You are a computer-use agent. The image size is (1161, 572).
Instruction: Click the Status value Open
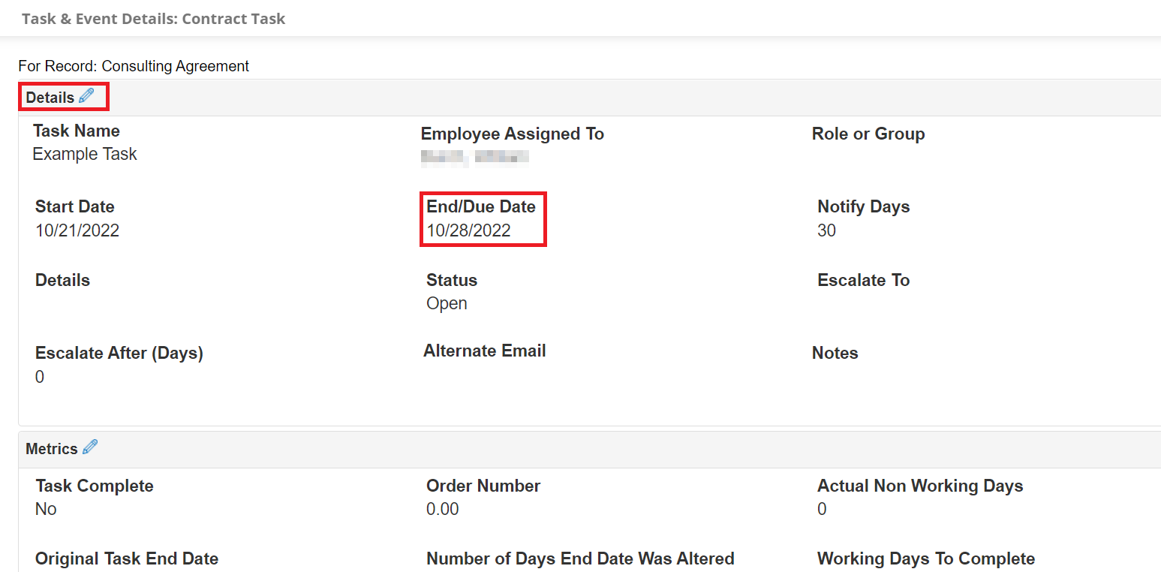tap(447, 303)
